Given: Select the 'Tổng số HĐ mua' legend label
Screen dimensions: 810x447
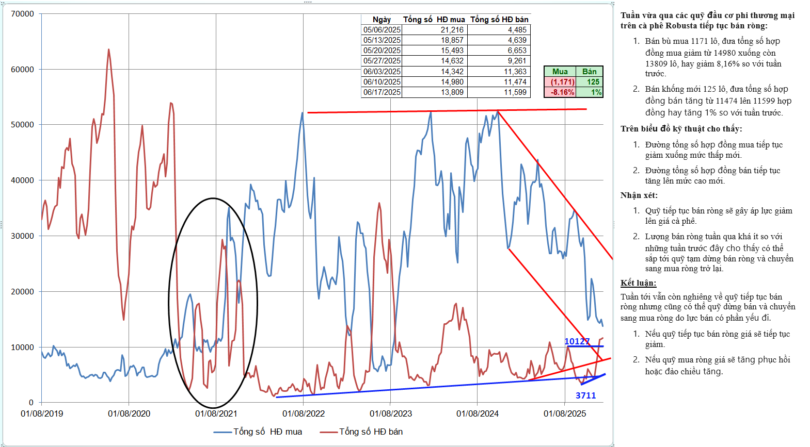Looking at the screenshot, I should (267, 432).
